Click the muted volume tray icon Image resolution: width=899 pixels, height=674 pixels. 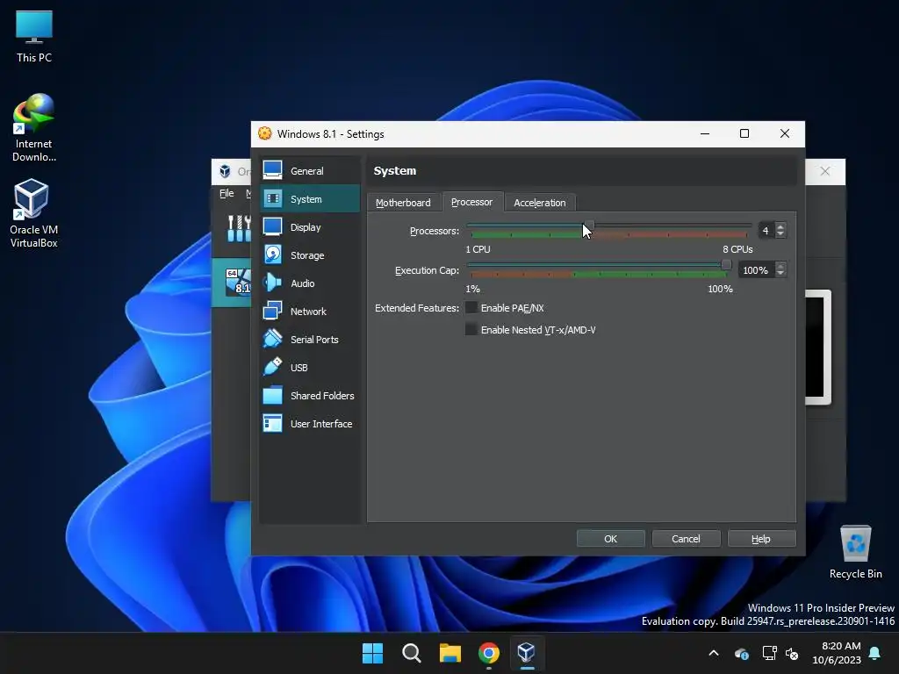pyautogui.click(x=793, y=653)
